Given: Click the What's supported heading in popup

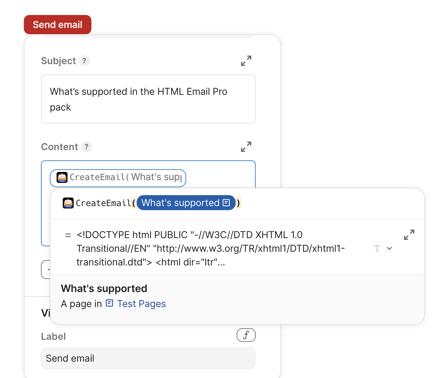Looking at the screenshot, I should 104,289.
